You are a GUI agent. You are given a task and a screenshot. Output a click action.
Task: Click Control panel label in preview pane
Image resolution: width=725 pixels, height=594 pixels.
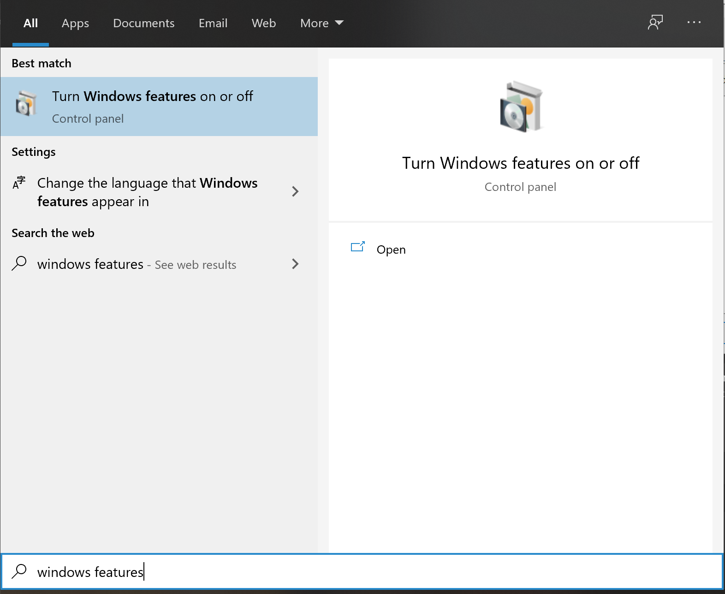(520, 187)
